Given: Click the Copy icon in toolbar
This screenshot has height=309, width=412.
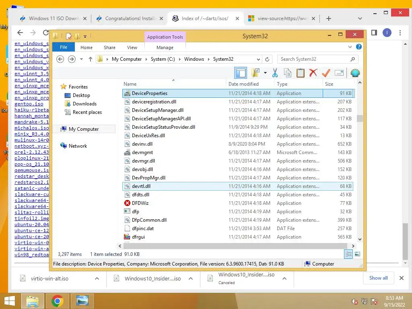Looking at the screenshot, I should pyautogui.click(x=288, y=73).
